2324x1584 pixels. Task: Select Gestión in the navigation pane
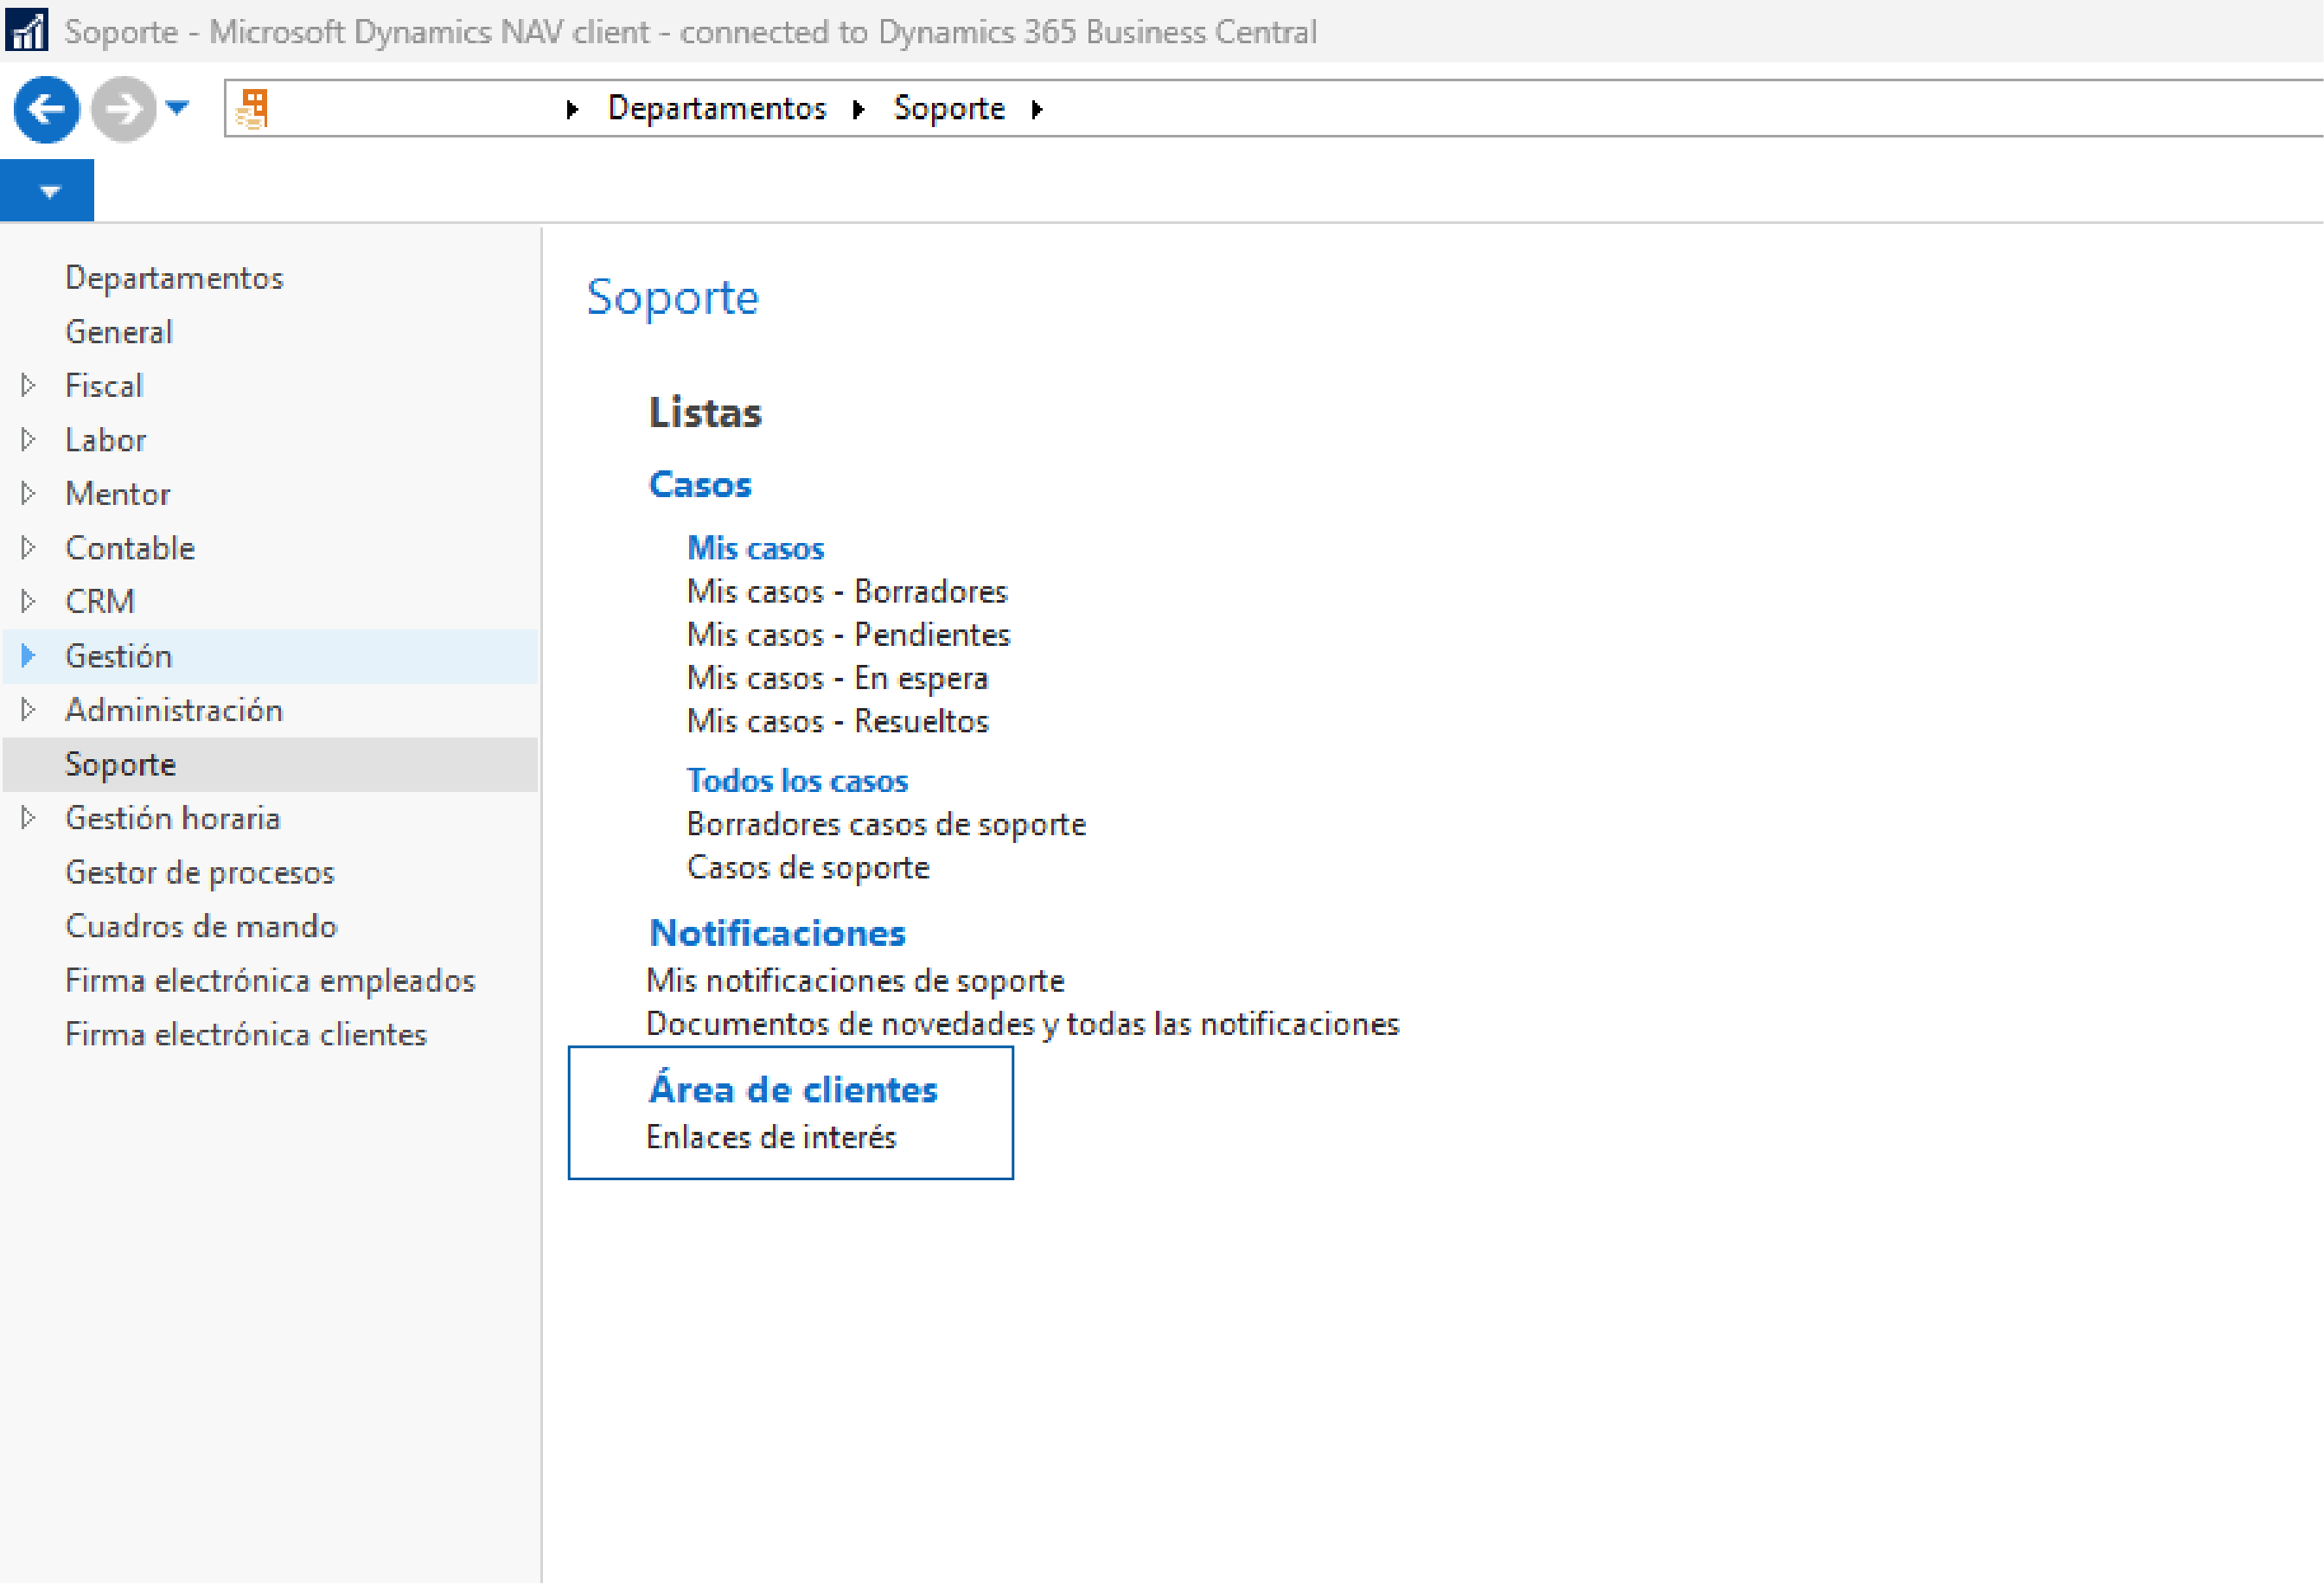coord(118,656)
